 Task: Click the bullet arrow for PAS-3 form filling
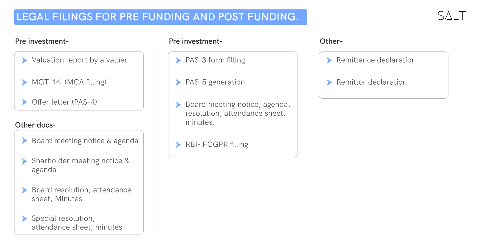178,61
